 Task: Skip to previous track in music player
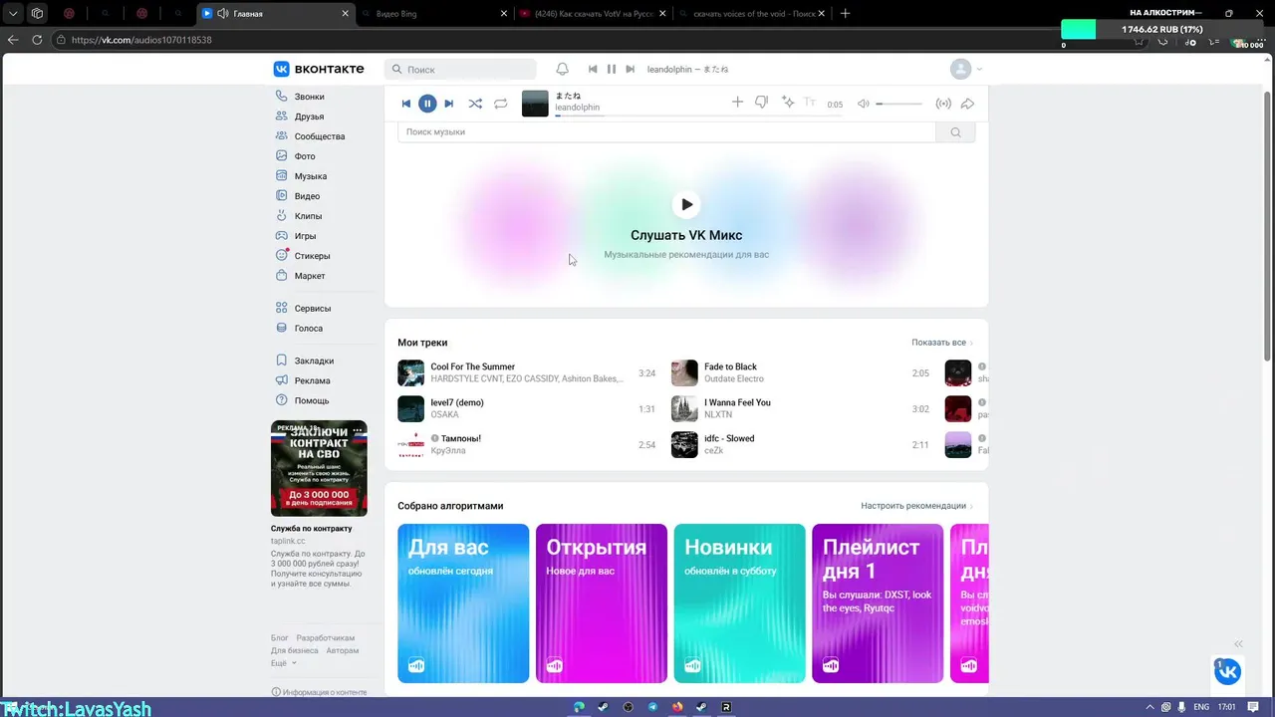point(405,104)
